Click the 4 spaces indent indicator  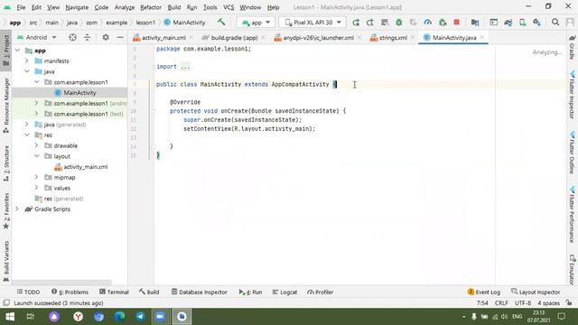[548, 303]
